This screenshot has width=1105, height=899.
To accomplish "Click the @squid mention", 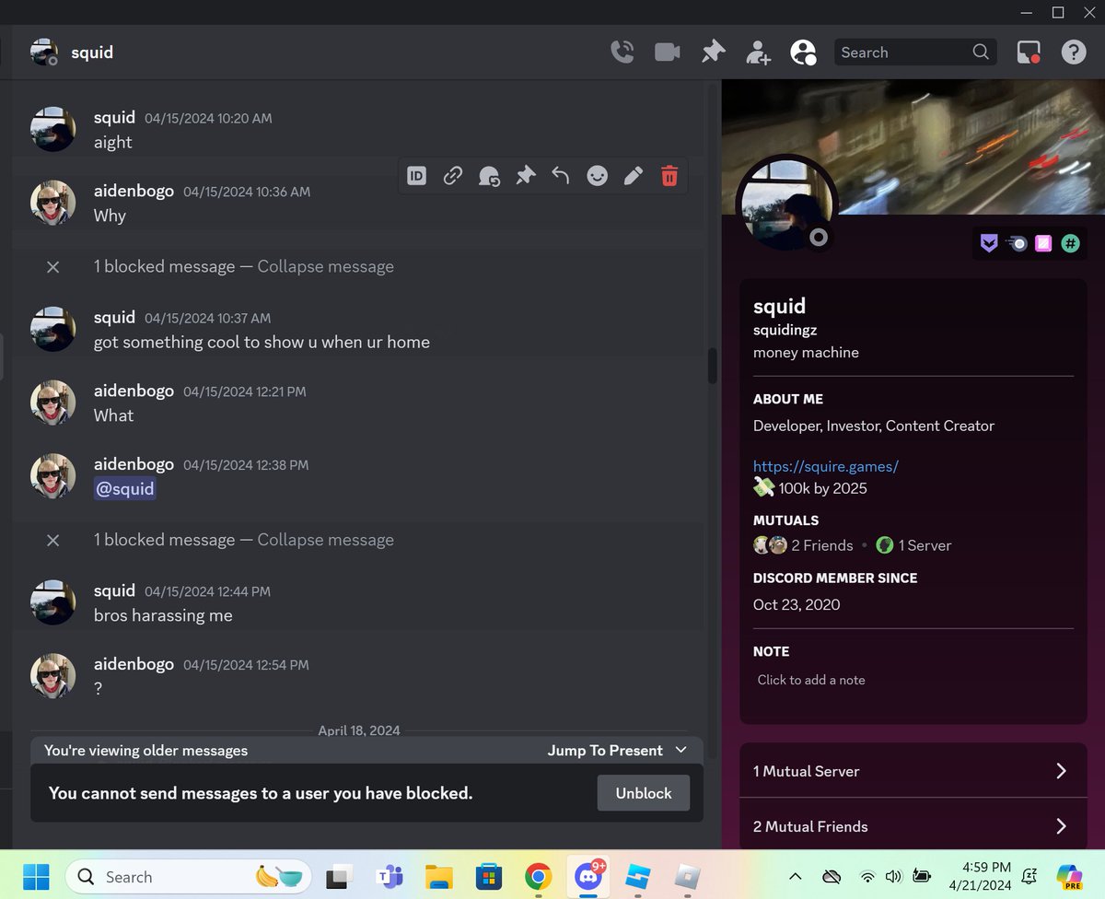I will tap(125, 489).
